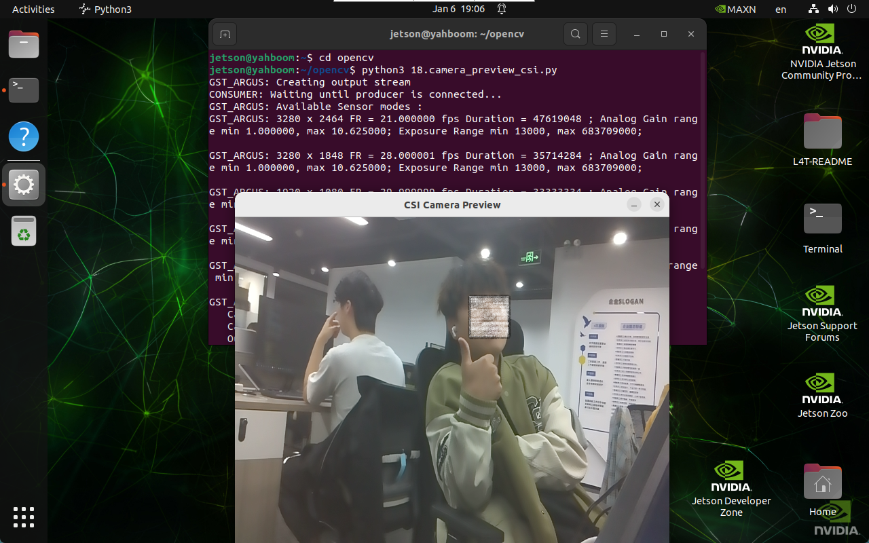
Task: Switch input language via en indicator
Action: tap(781, 10)
